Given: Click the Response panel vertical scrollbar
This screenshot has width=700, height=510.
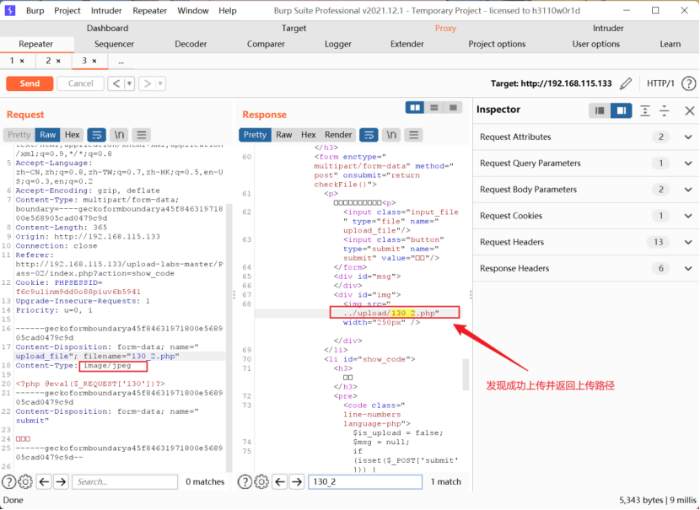Looking at the screenshot, I should click(x=465, y=375).
